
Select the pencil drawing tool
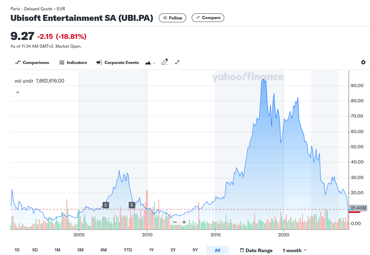[x=165, y=62]
